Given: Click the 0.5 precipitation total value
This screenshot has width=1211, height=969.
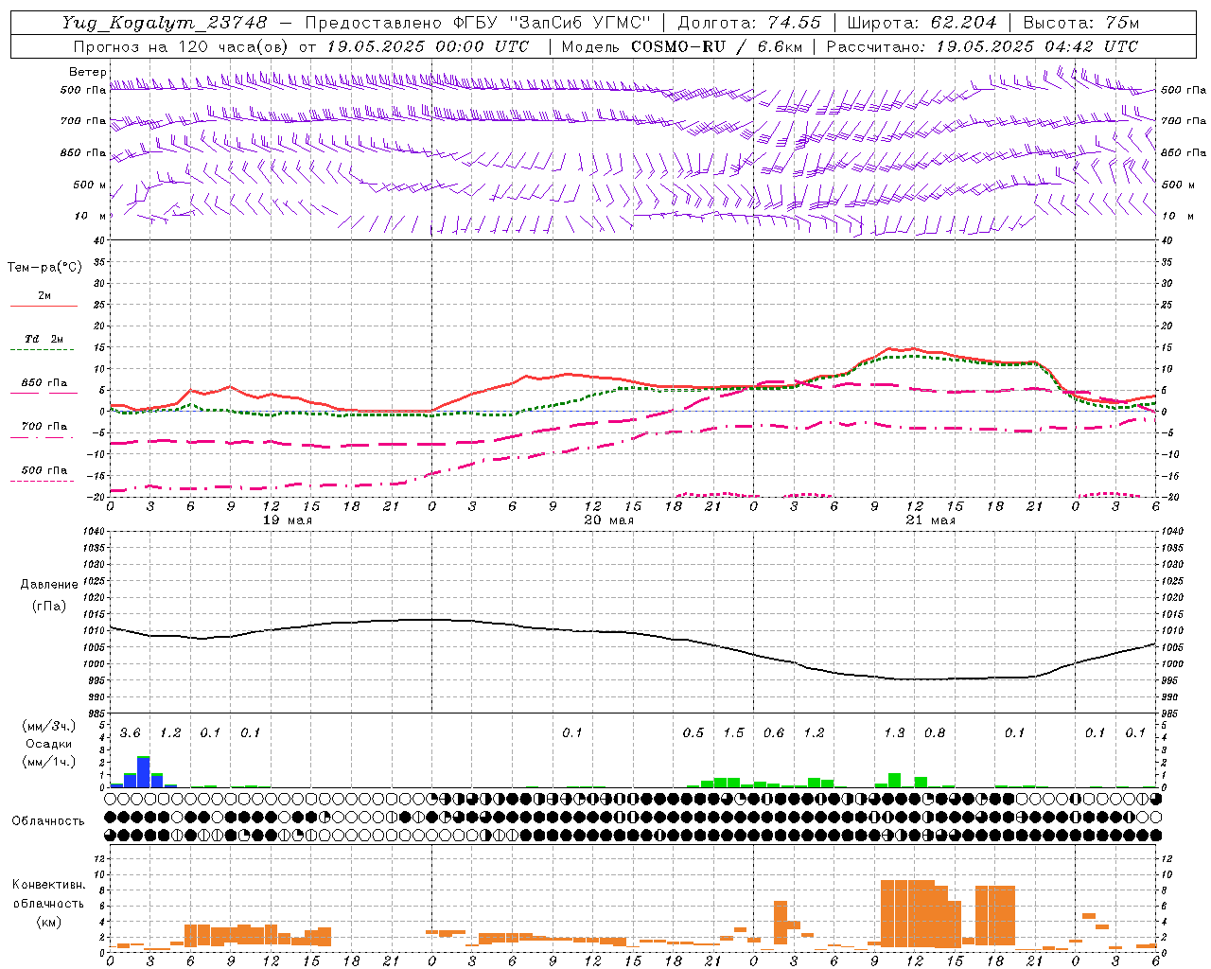Looking at the screenshot, I should [x=693, y=733].
